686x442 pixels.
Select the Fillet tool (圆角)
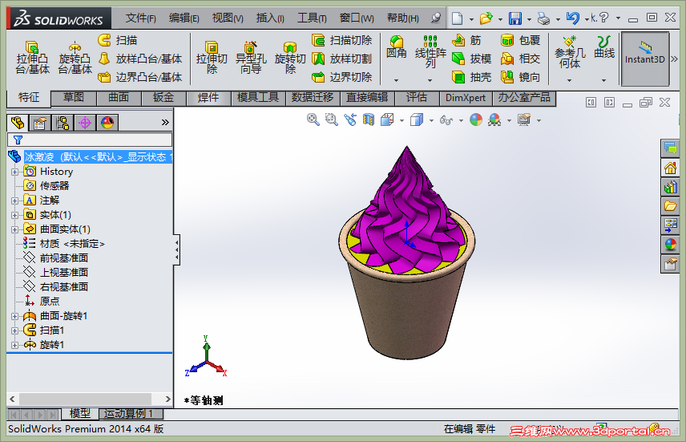coord(397,47)
